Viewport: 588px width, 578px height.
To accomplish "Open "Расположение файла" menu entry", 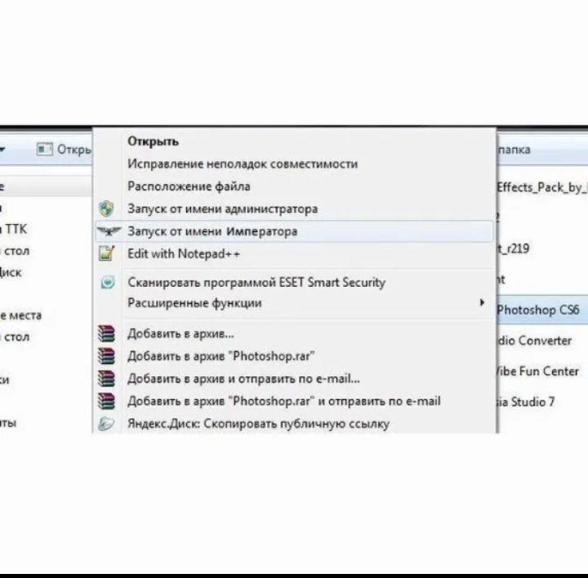I will (x=189, y=186).
